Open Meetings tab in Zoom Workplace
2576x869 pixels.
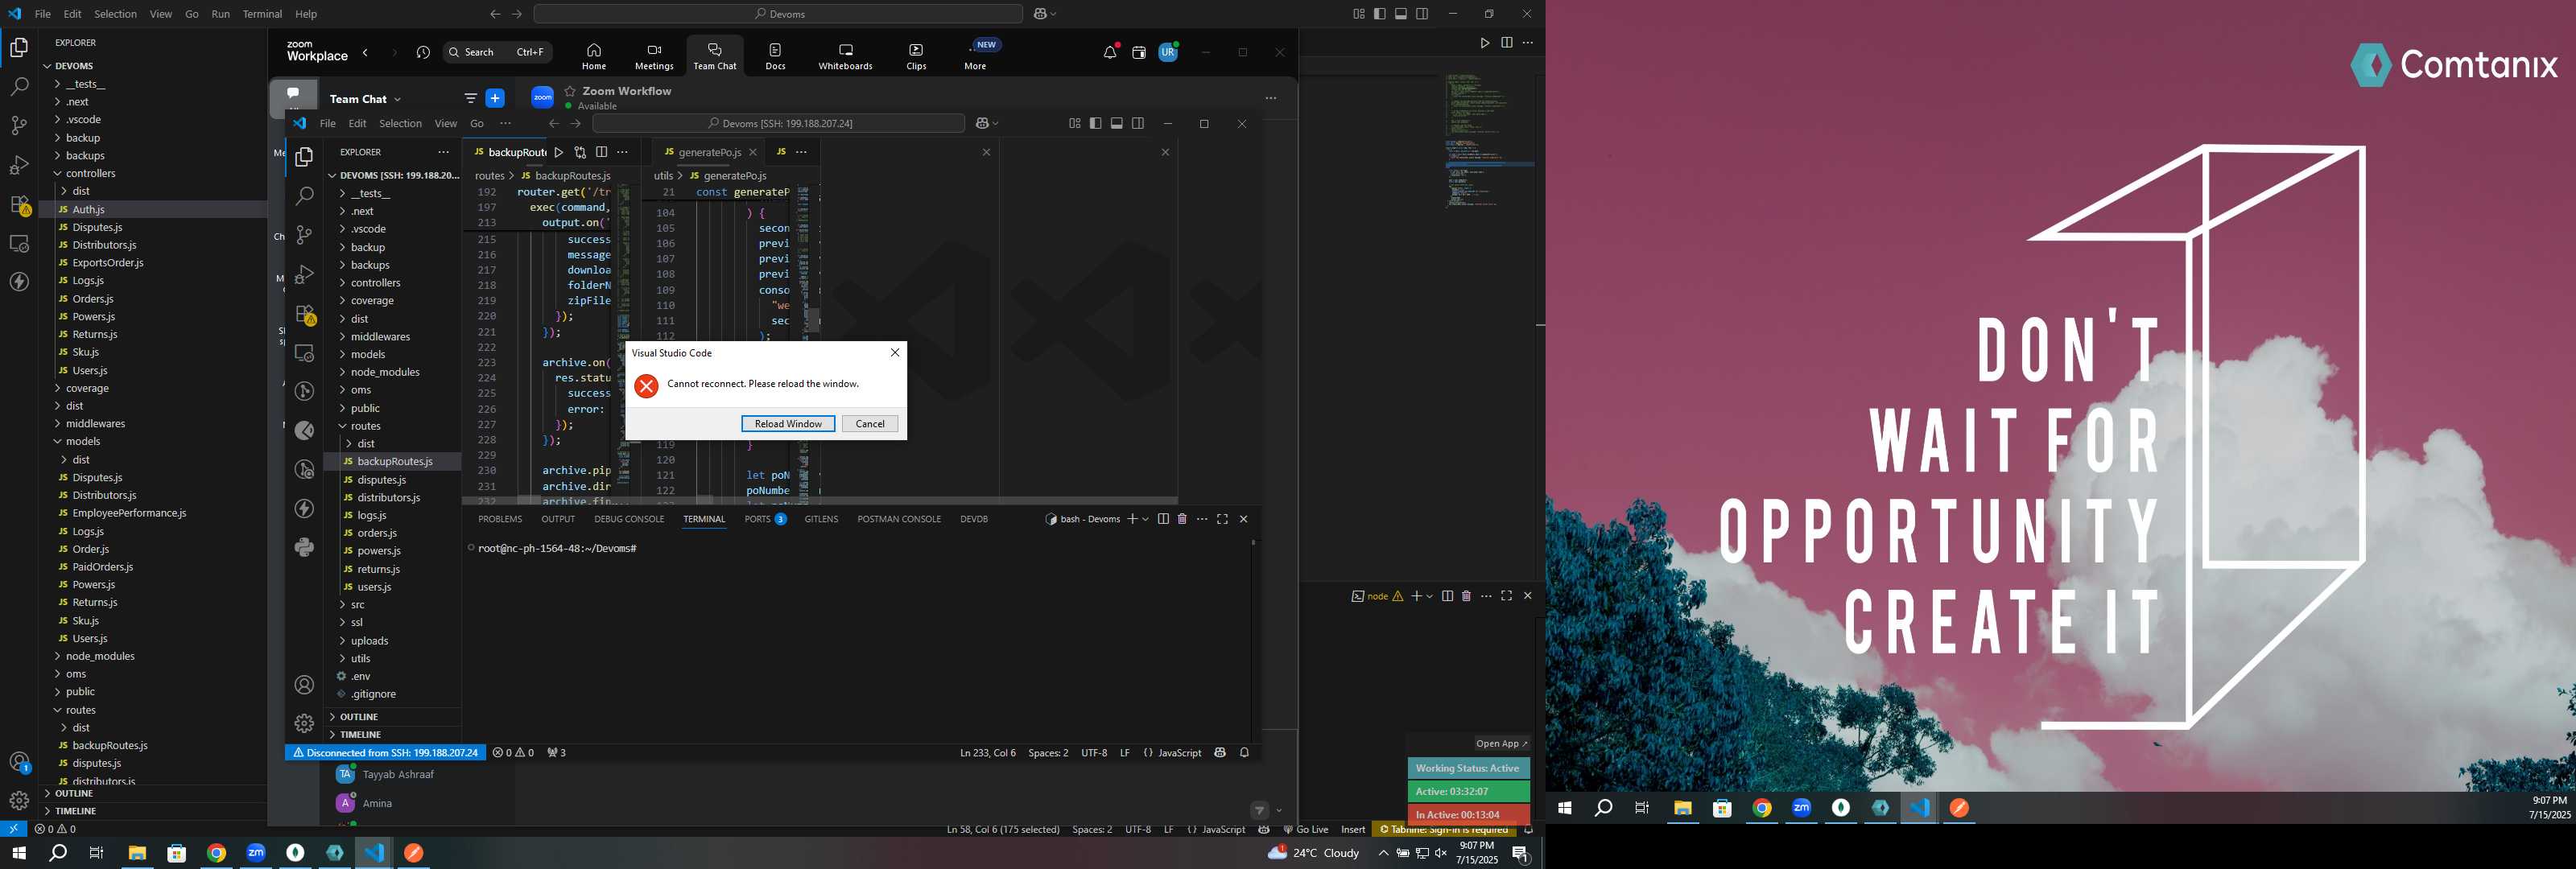654,56
